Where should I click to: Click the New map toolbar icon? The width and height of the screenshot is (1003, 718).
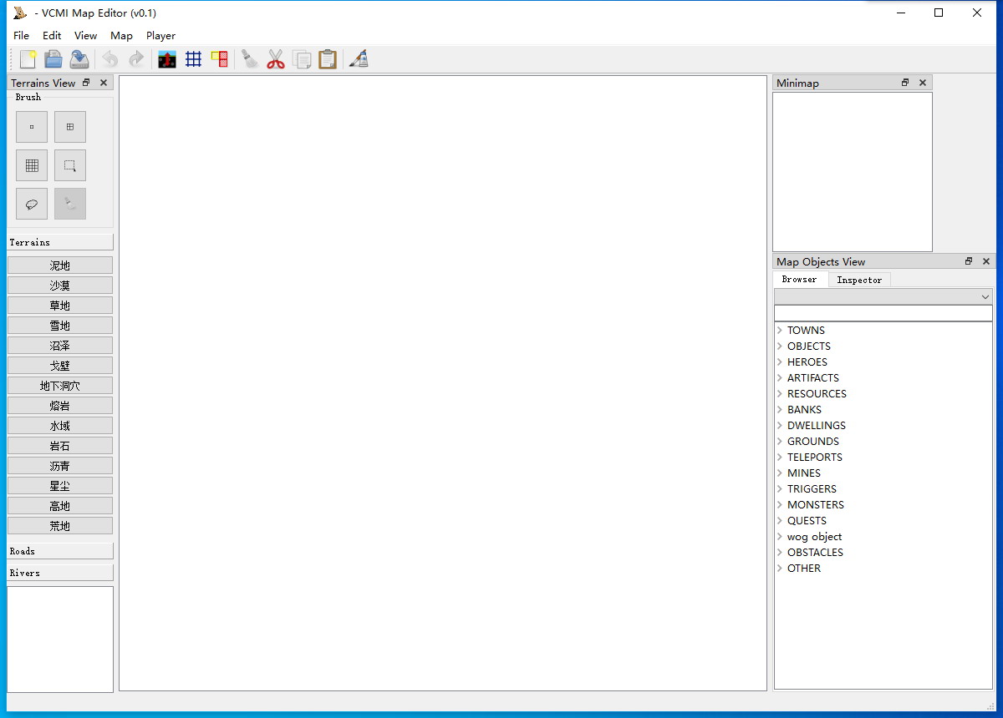28,59
